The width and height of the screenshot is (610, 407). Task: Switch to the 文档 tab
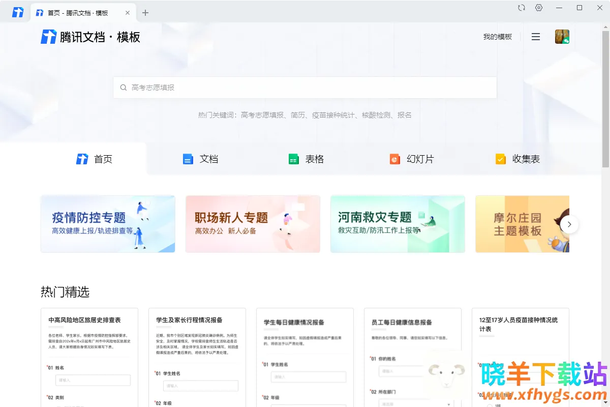click(x=200, y=159)
